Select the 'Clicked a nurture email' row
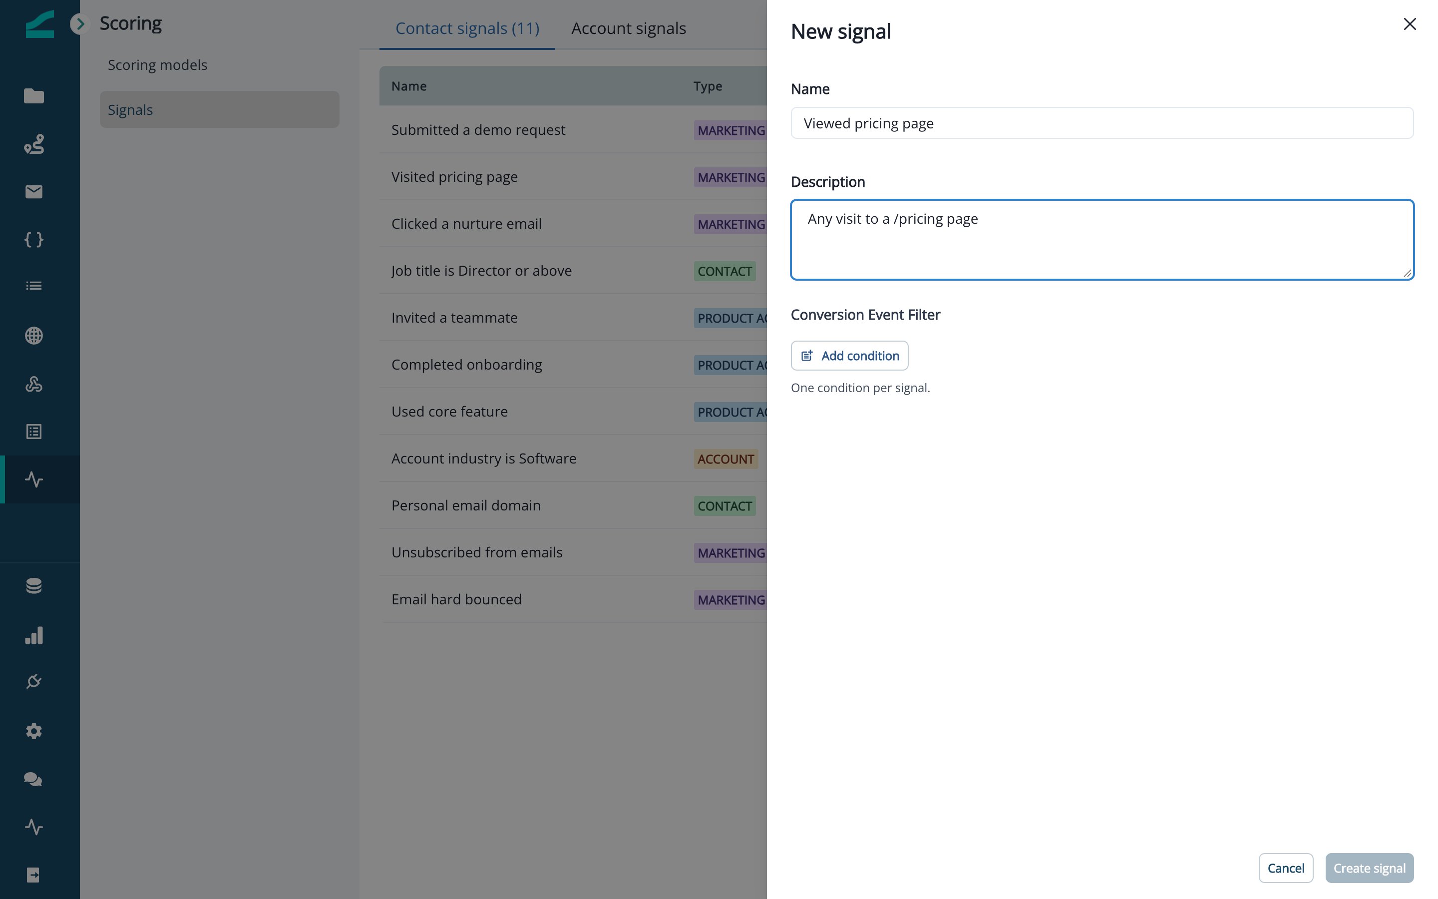 (x=573, y=224)
